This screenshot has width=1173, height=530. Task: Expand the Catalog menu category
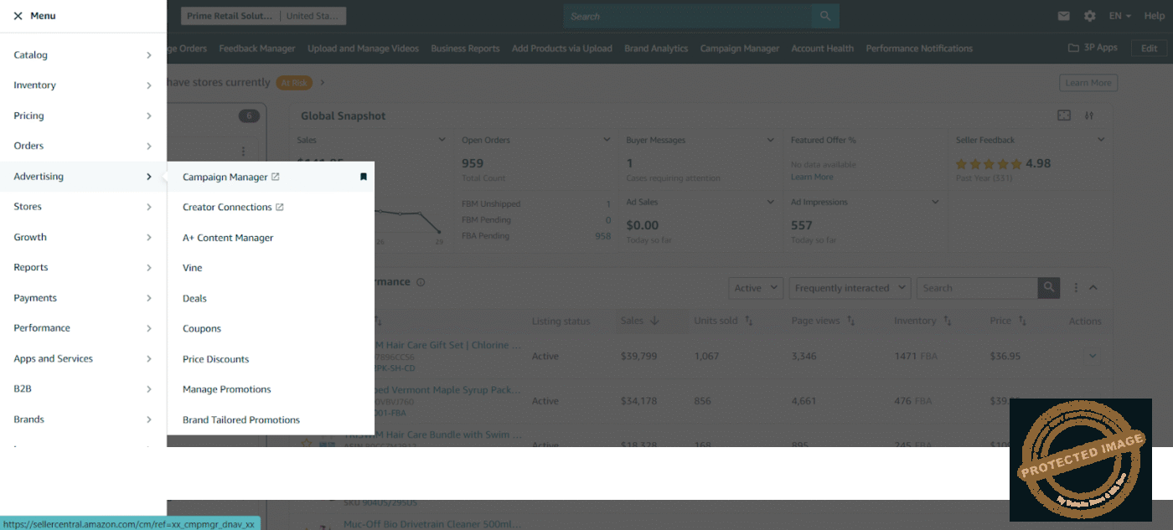pyautogui.click(x=83, y=55)
